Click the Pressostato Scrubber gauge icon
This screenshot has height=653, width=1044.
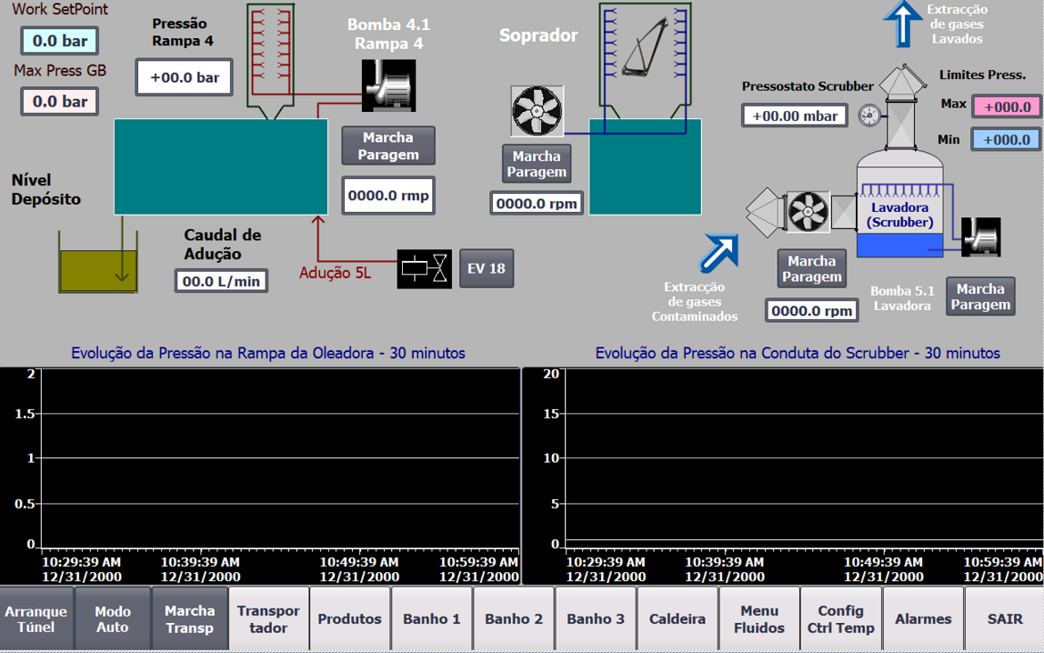click(869, 116)
